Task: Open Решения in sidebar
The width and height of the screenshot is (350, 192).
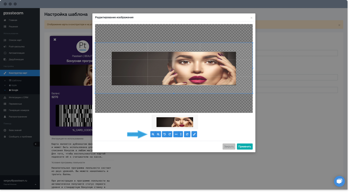Action: [13, 26]
